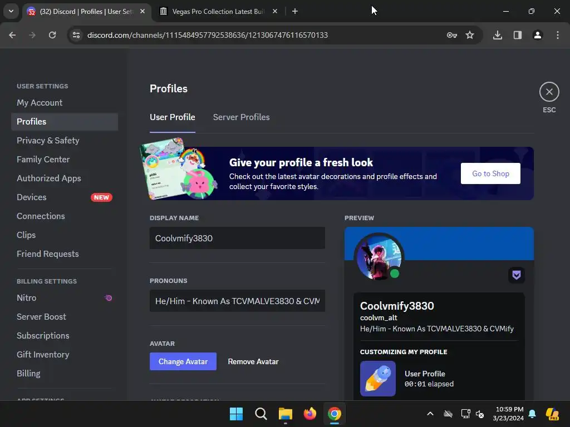
Task: Close settings with the ESC circle button
Action: click(549, 92)
